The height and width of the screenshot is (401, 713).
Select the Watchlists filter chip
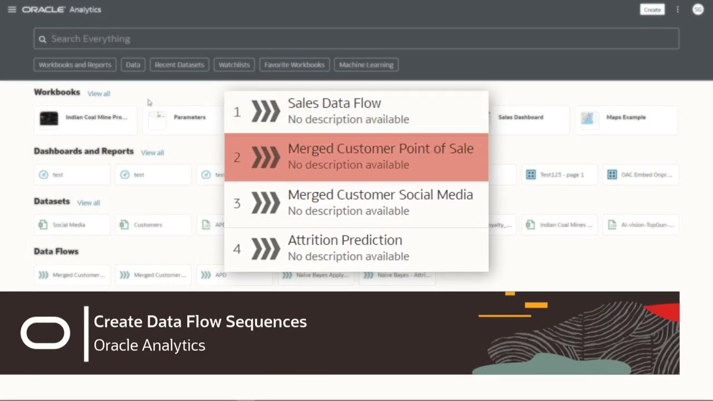click(x=234, y=65)
